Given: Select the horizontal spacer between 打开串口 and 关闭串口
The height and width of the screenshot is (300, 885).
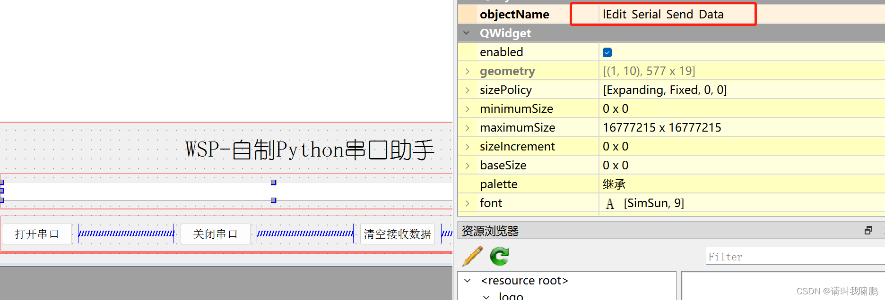Looking at the screenshot, I should pos(126,233).
